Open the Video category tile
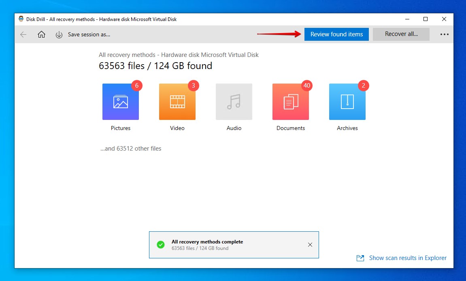This screenshot has height=281, width=466. coord(177,102)
